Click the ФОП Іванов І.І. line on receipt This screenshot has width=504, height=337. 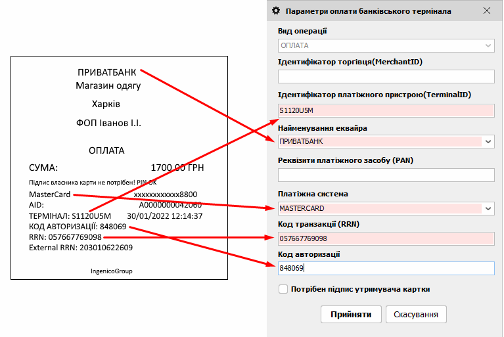coord(108,123)
